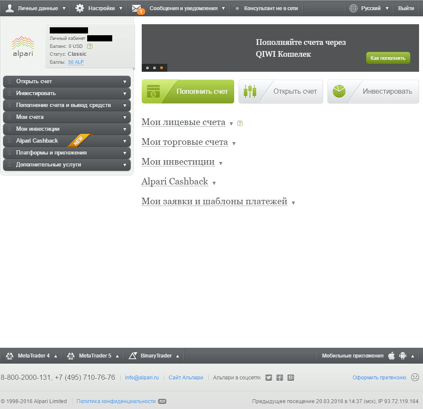
Task: Open the Открыть счет sidebar menu
Action: tap(67, 81)
